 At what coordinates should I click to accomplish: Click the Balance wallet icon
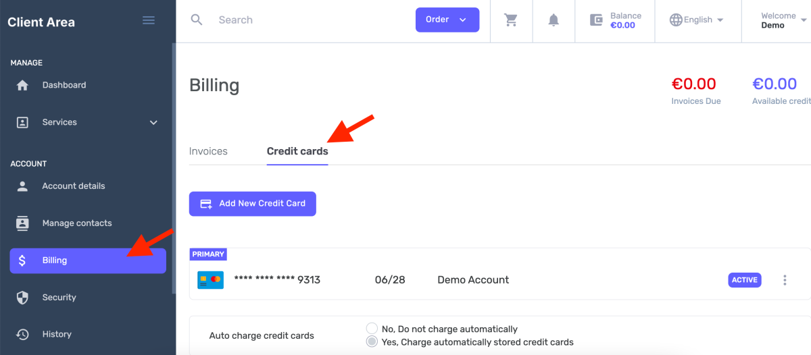tap(596, 20)
